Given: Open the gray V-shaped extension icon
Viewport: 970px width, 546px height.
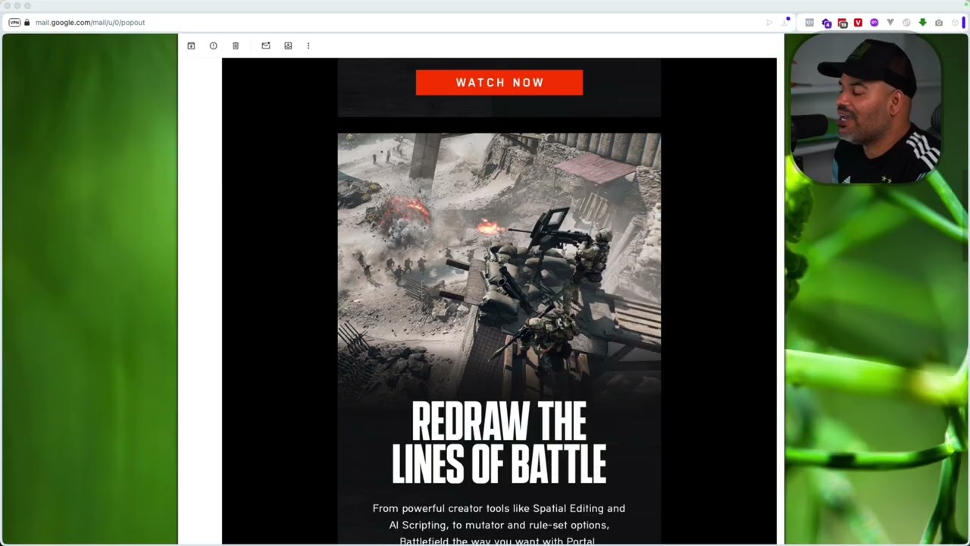Looking at the screenshot, I should (890, 23).
